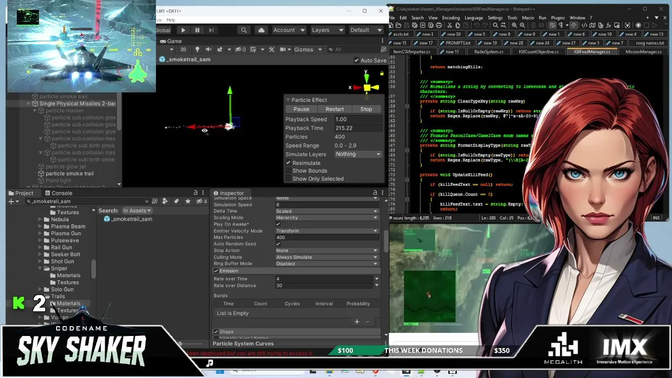Open Notepad++ Plugins menu

pyautogui.click(x=558, y=18)
